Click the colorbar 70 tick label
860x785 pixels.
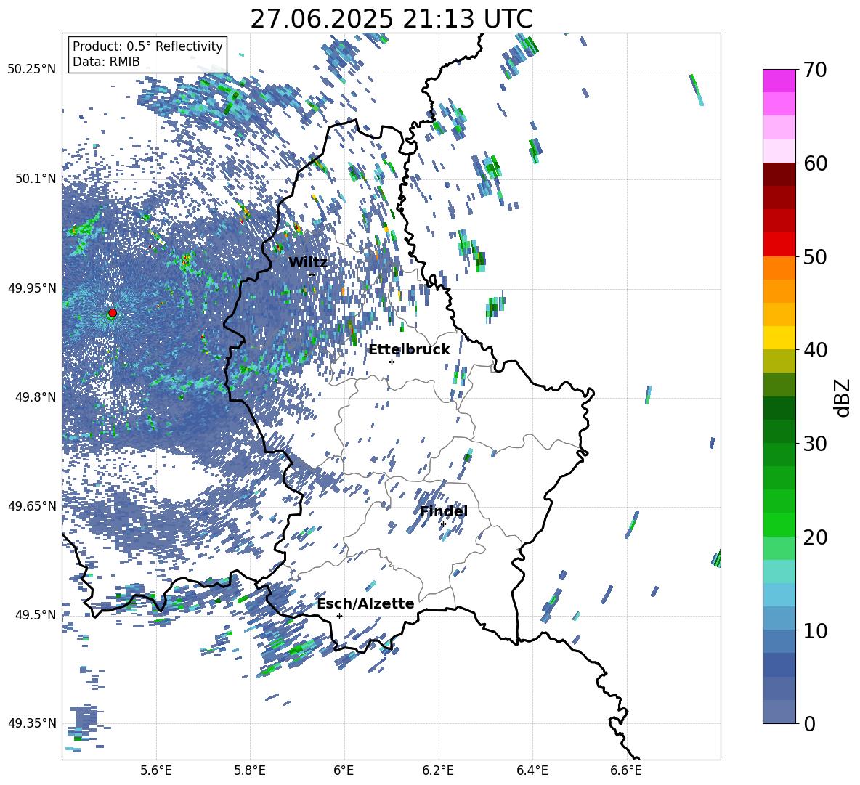click(x=815, y=70)
